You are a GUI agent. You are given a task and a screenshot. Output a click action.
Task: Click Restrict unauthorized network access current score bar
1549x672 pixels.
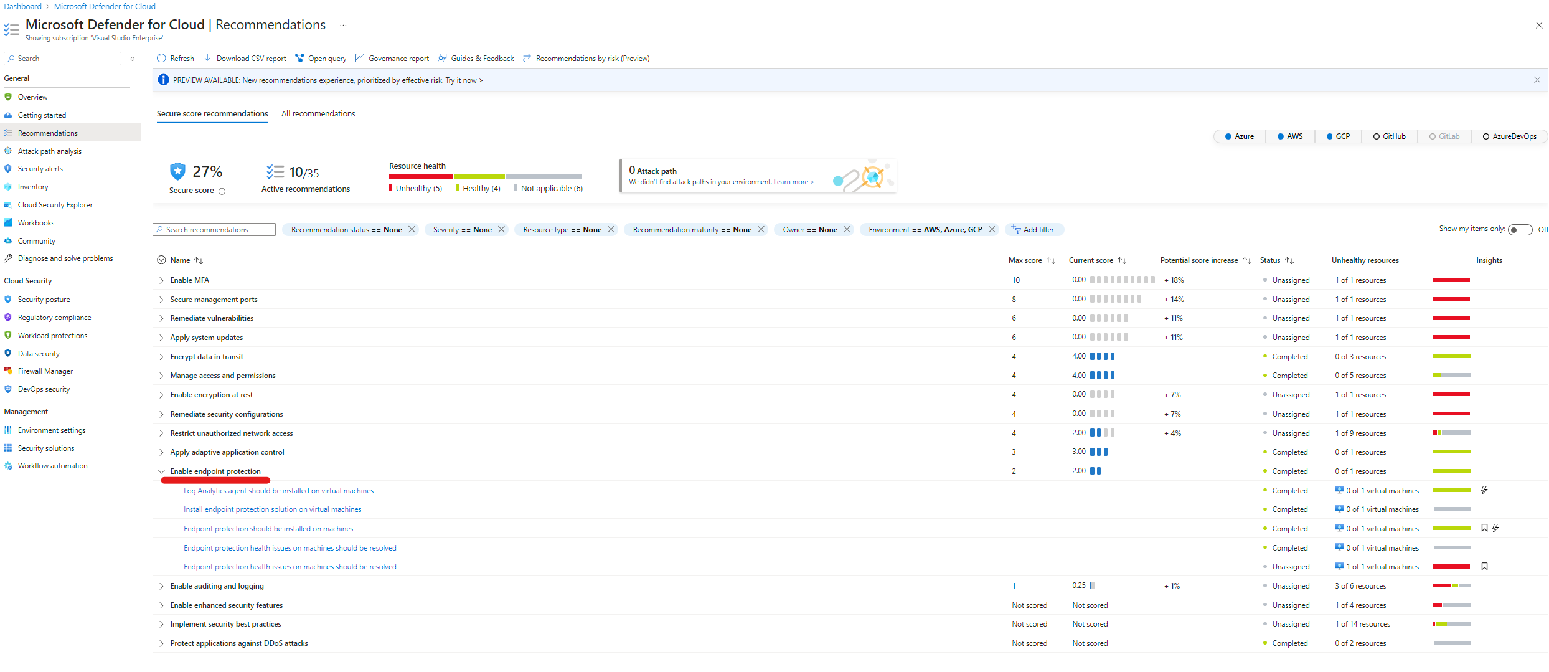(x=1102, y=433)
